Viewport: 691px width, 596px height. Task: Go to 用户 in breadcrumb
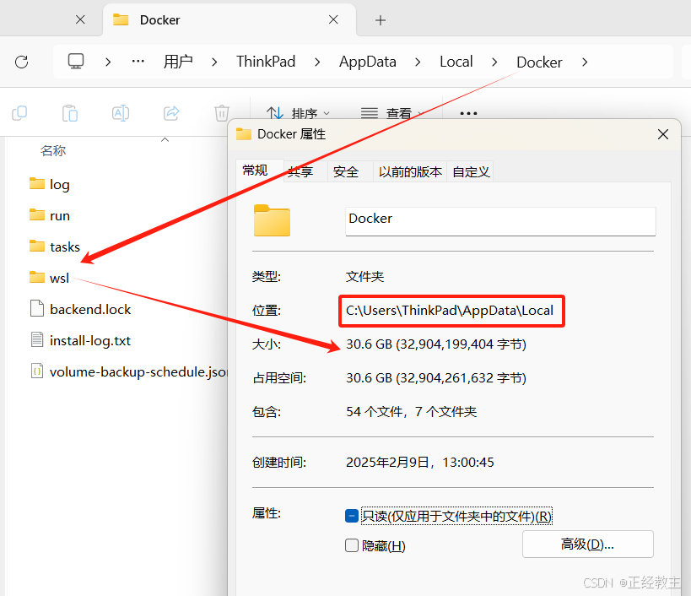tap(178, 62)
